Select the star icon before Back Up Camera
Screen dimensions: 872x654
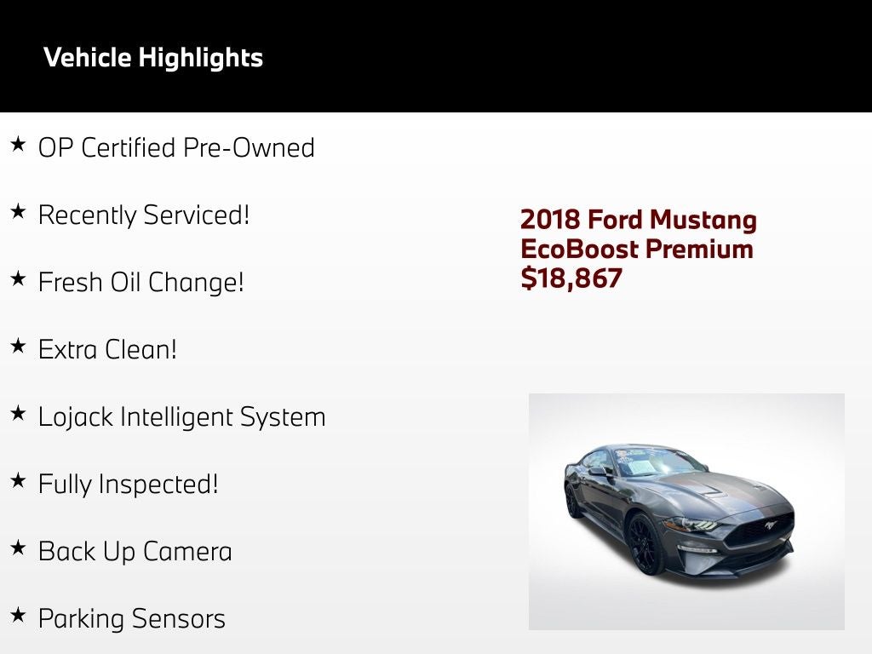[x=18, y=548]
